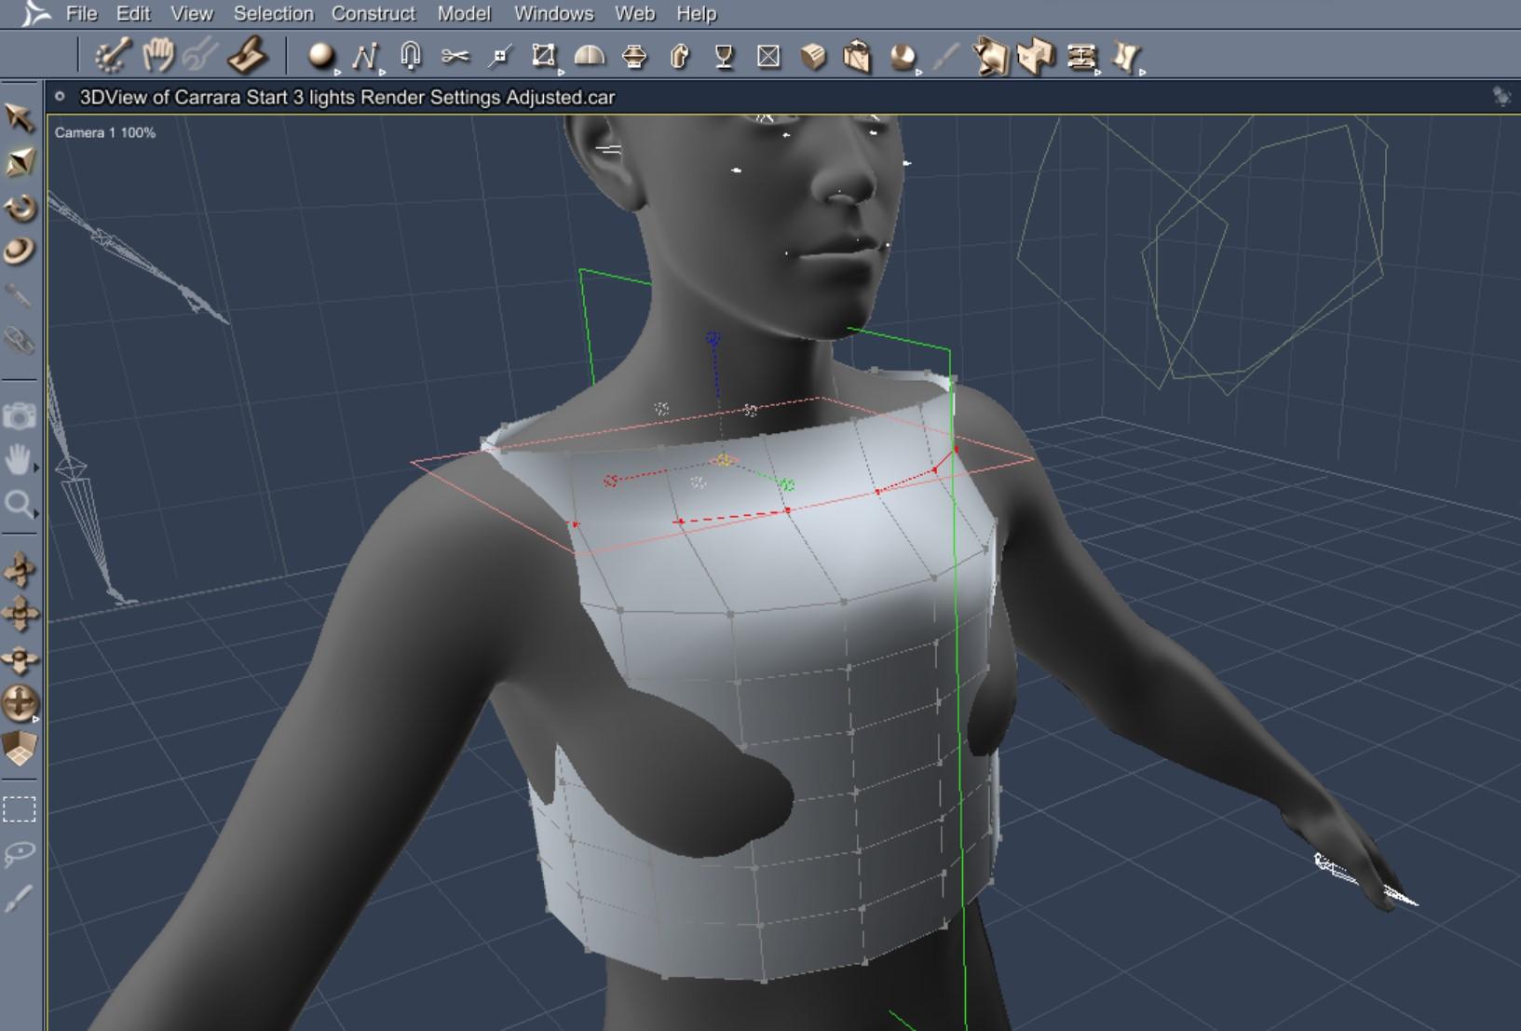Open the Windows menu
1521x1031 pixels.
click(553, 14)
